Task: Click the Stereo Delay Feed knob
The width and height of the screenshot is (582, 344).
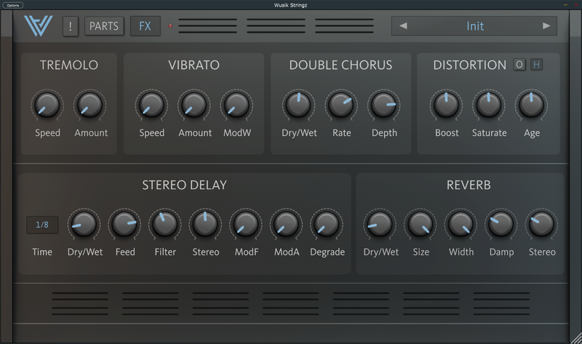Action: (x=124, y=224)
